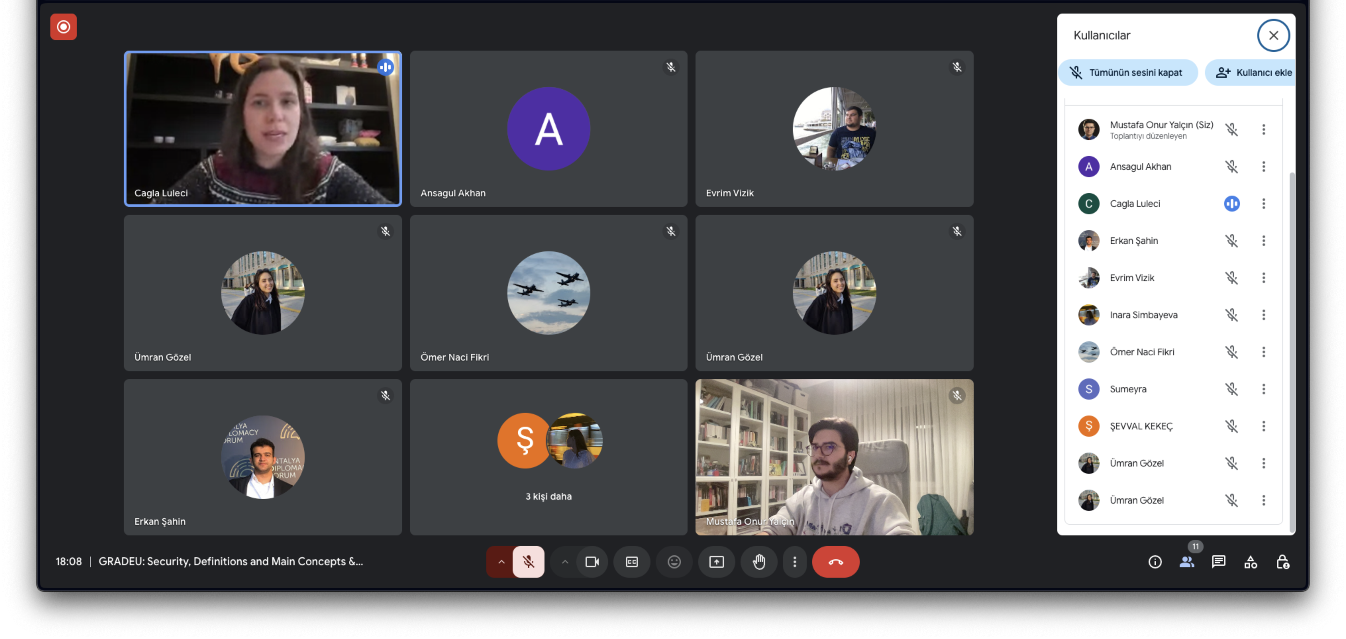Viewport: 1346px width, 639px height.
Task: Open the meeting details info icon
Action: point(1155,562)
